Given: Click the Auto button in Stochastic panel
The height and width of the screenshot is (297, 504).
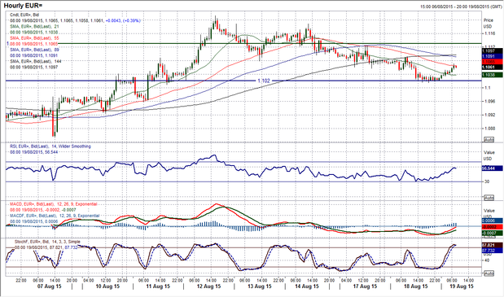Looking at the screenshot, I should point(489,273).
